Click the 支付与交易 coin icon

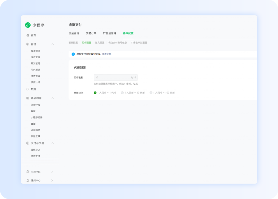28,143
